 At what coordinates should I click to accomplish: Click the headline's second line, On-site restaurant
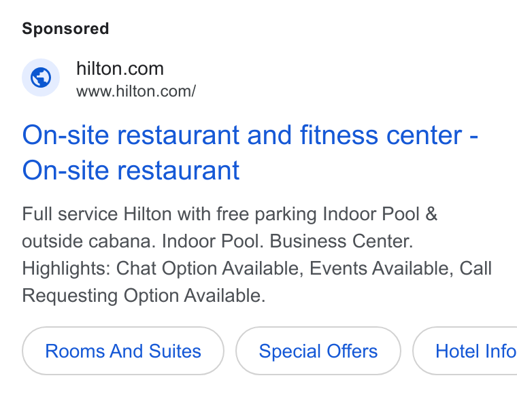pos(131,171)
